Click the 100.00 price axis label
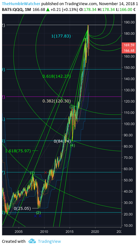Image resolution: width=138 pixels, height=247 pixels. coord(129,124)
